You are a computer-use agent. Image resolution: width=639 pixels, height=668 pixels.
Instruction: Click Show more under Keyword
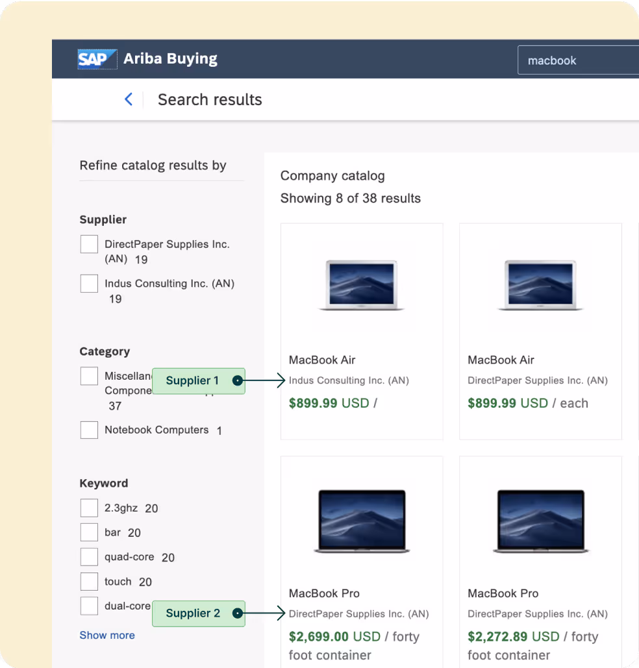coord(107,635)
